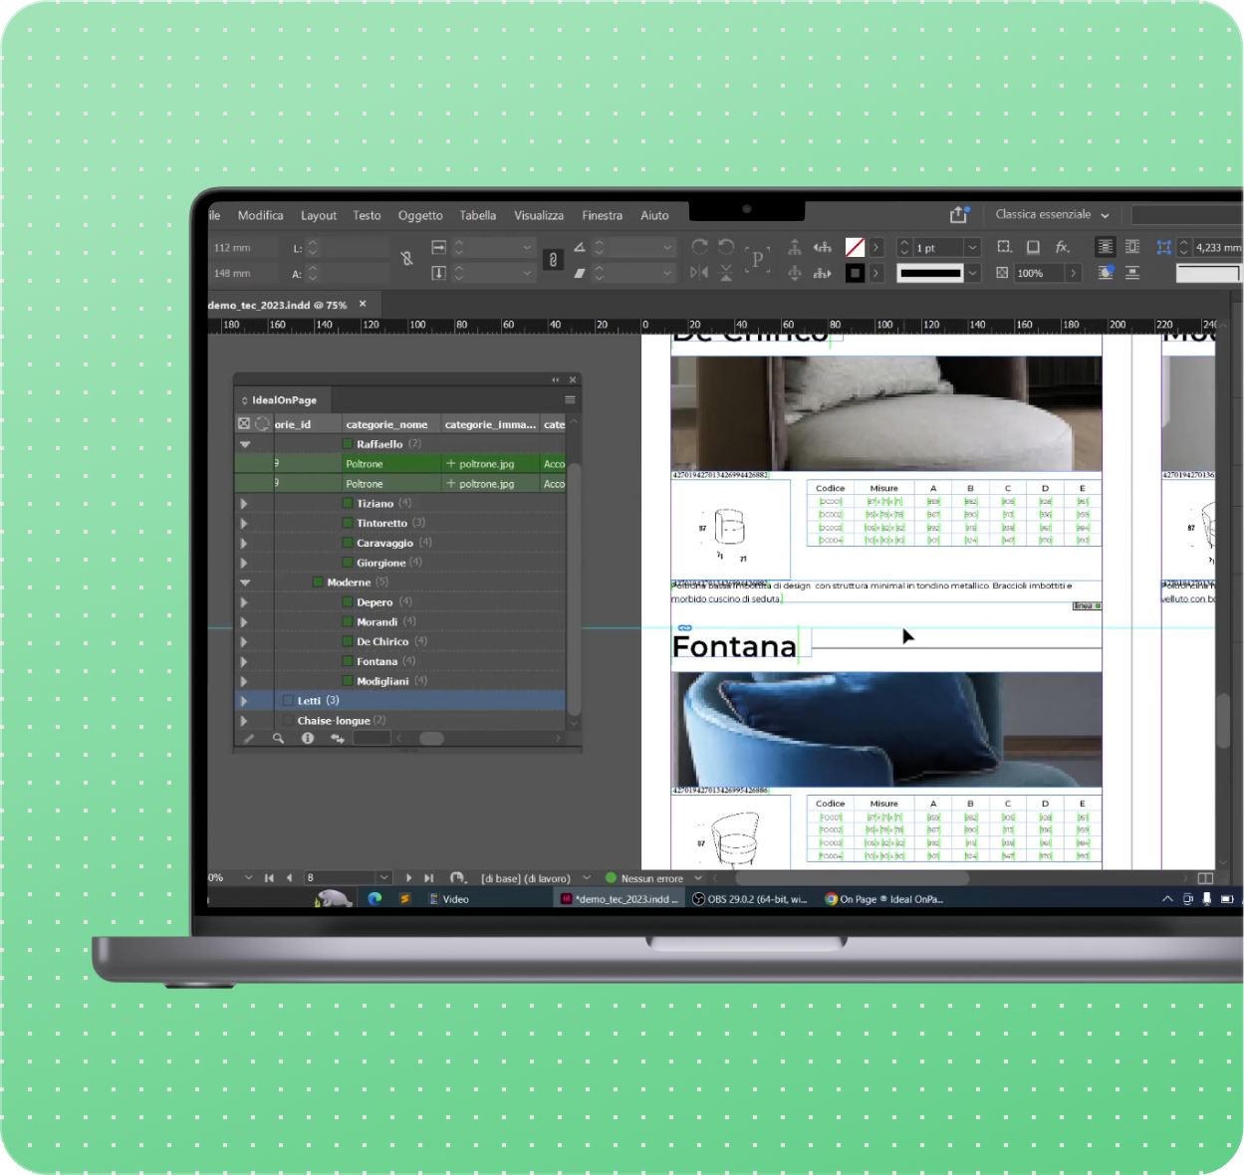Toggle the constrain proportions chain link icon
This screenshot has width=1244, height=1175.
[x=553, y=260]
